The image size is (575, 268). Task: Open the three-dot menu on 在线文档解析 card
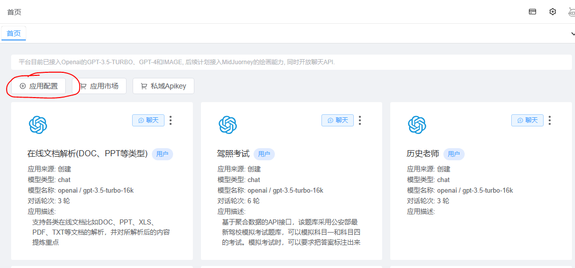pyautogui.click(x=171, y=120)
